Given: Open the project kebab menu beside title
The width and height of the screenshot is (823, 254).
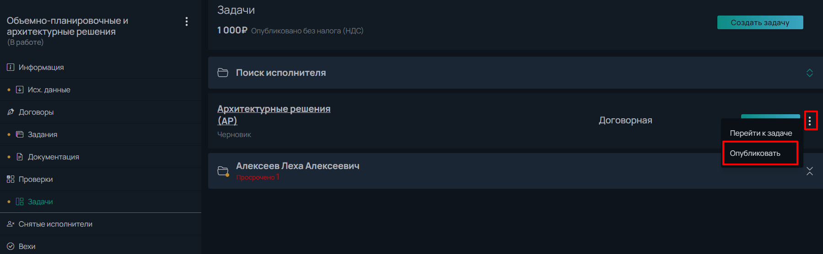Looking at the screenshot, I should tap(187, 21).
